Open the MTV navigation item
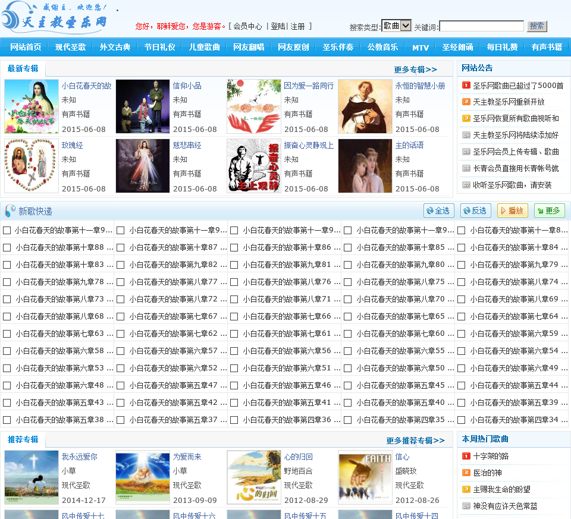 pos(421,48)
